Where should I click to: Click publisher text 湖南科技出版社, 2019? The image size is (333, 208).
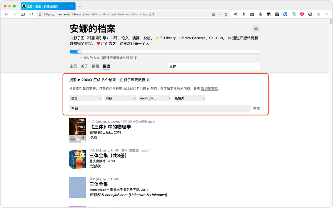(x=105, y=132)
